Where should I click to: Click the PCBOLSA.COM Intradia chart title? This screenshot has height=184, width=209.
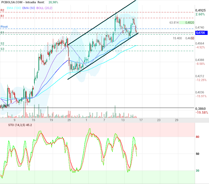pyautogui.click(x=19, y=2)
